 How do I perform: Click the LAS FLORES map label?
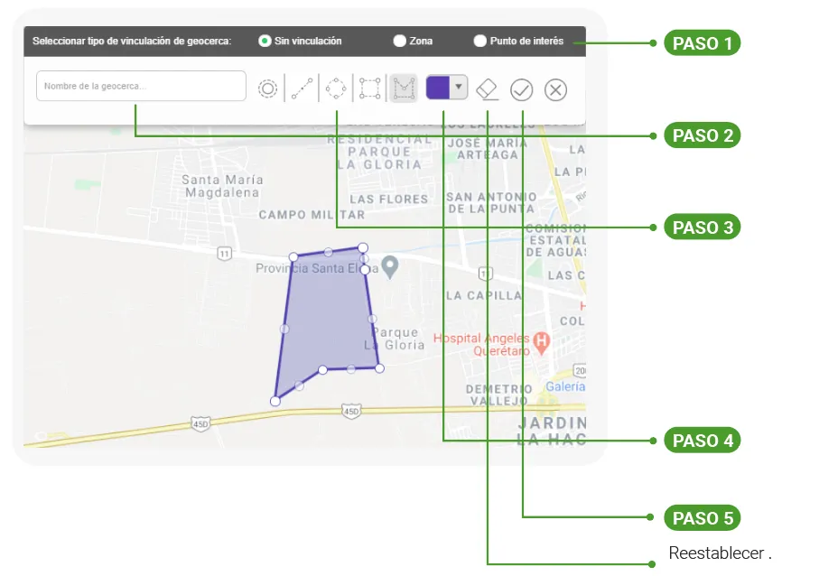[389, 199]
